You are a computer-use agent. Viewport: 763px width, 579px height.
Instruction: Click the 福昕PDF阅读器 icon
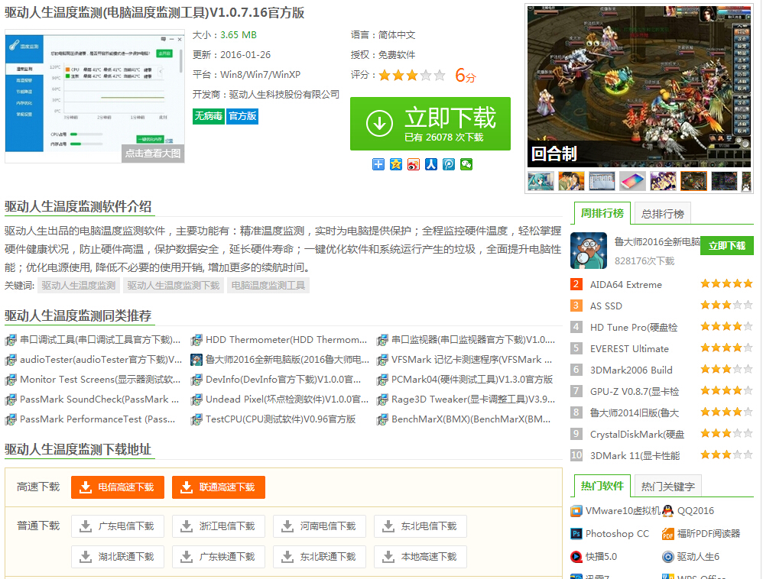668,534
